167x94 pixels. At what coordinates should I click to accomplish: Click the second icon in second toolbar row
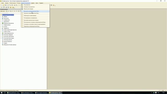pyautogui.click(x=4, y=7)
